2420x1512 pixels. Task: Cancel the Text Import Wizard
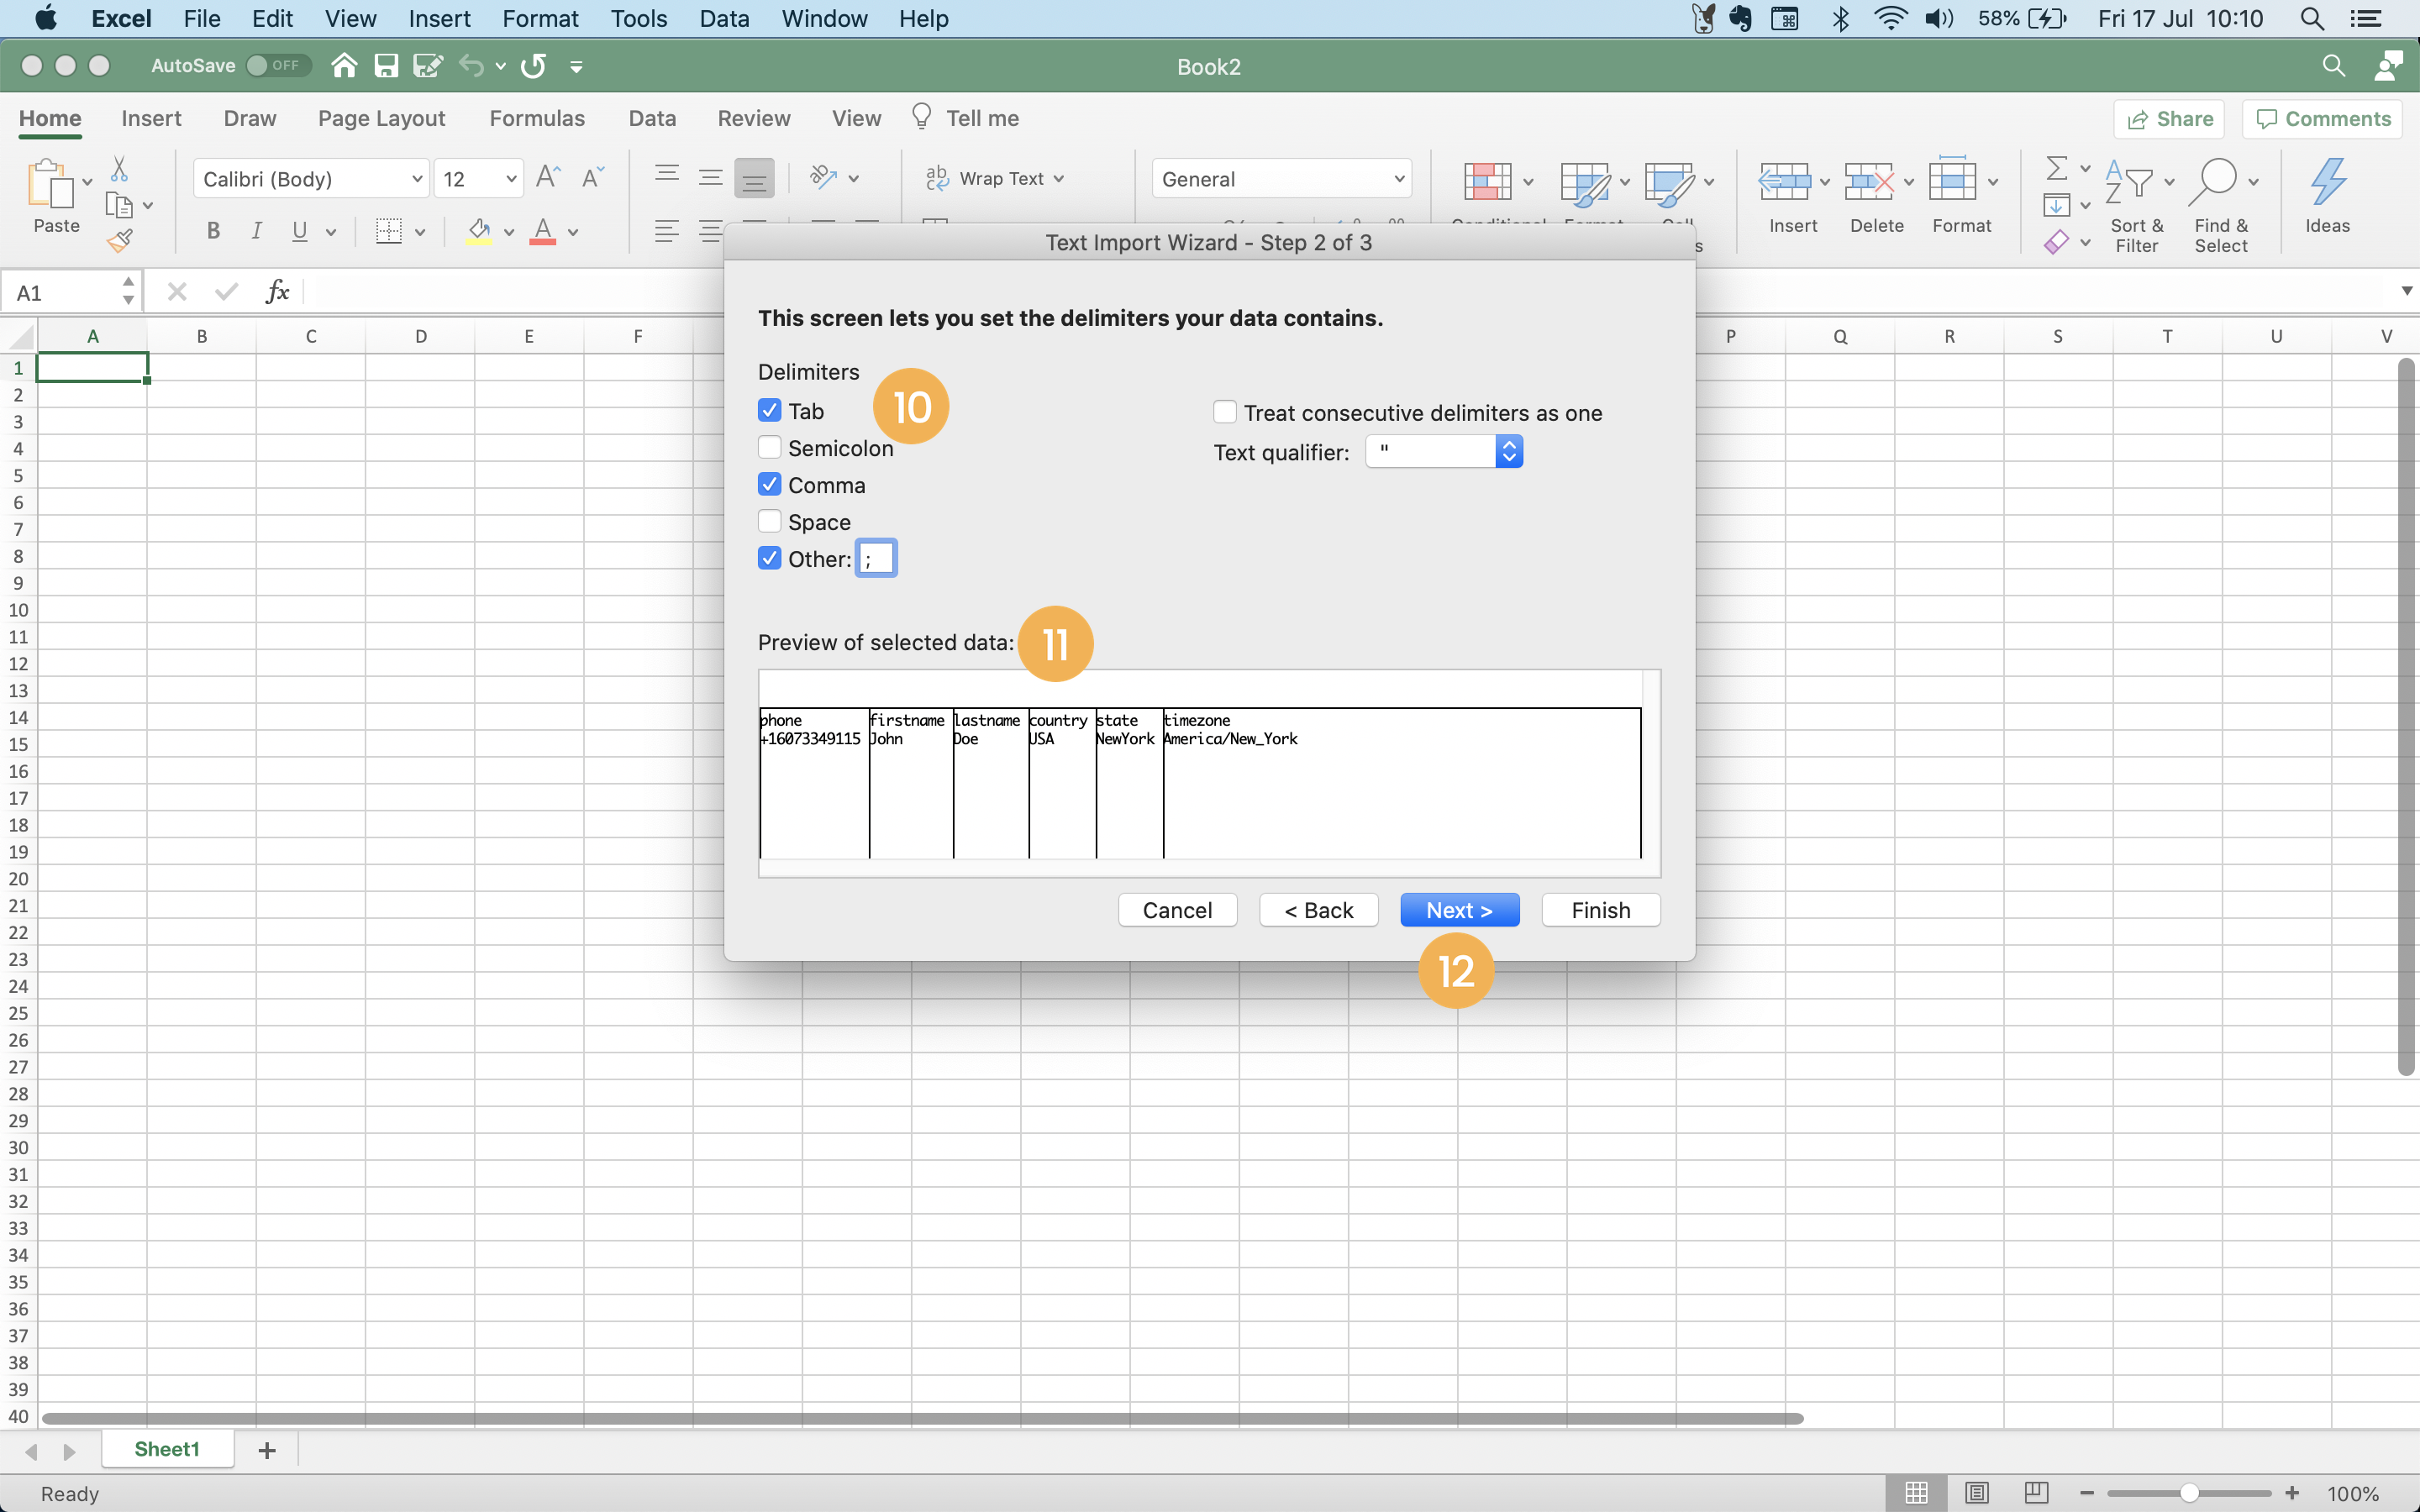(1176, 909)
